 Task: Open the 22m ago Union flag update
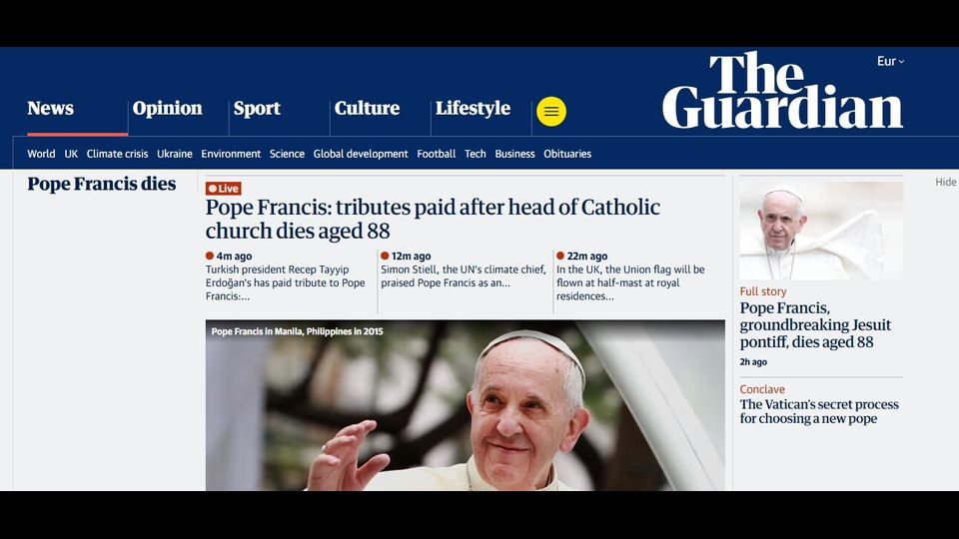[631, 276]
